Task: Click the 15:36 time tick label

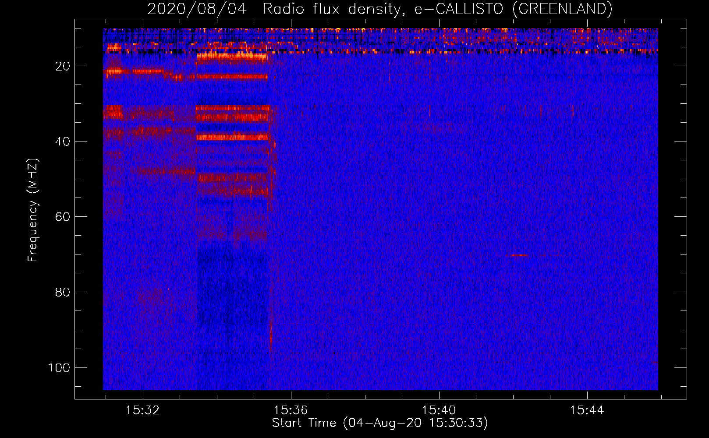Action: pyautogui.click(x=291, y=410)
